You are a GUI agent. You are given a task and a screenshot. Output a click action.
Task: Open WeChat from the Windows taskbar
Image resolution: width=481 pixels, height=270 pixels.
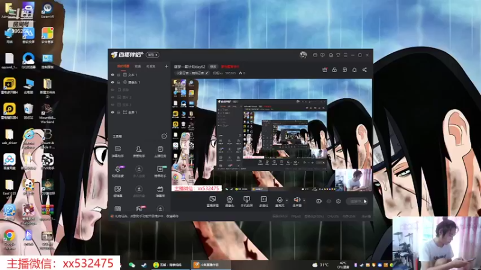click(132, 265)
